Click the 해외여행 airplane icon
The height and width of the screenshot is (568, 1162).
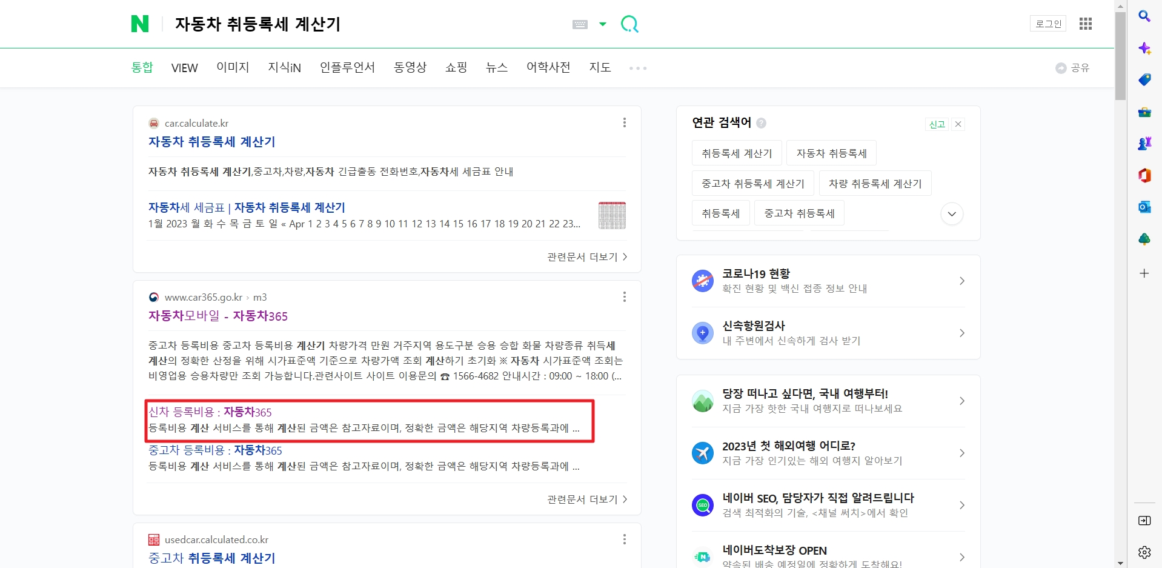(703, 453)
